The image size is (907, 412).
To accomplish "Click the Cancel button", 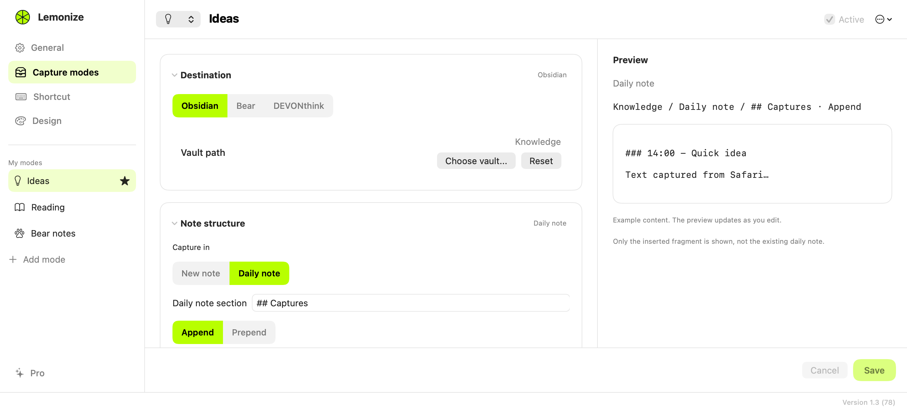I will [x=825, y=370].
